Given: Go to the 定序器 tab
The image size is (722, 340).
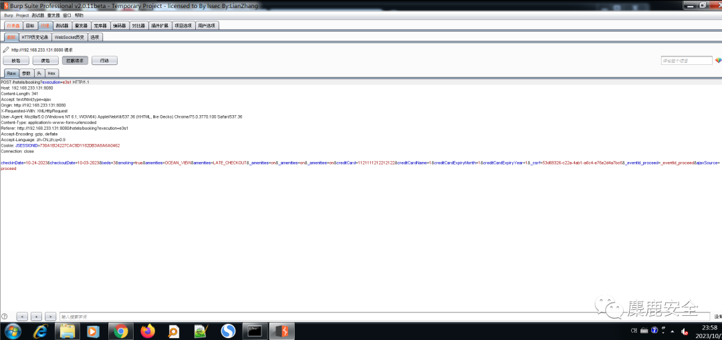Looking at the screenshot, I should [x=100, y=25].
